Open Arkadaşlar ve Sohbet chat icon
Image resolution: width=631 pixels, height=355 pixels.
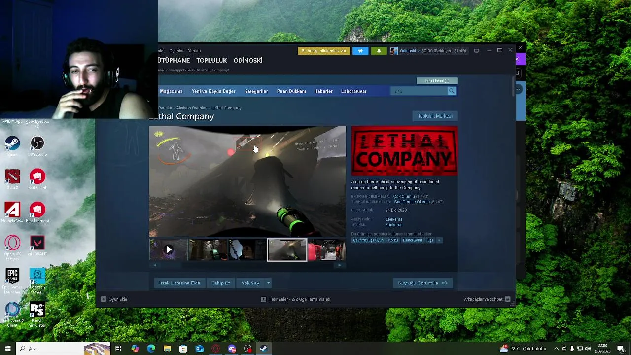[x=508, y=299]
